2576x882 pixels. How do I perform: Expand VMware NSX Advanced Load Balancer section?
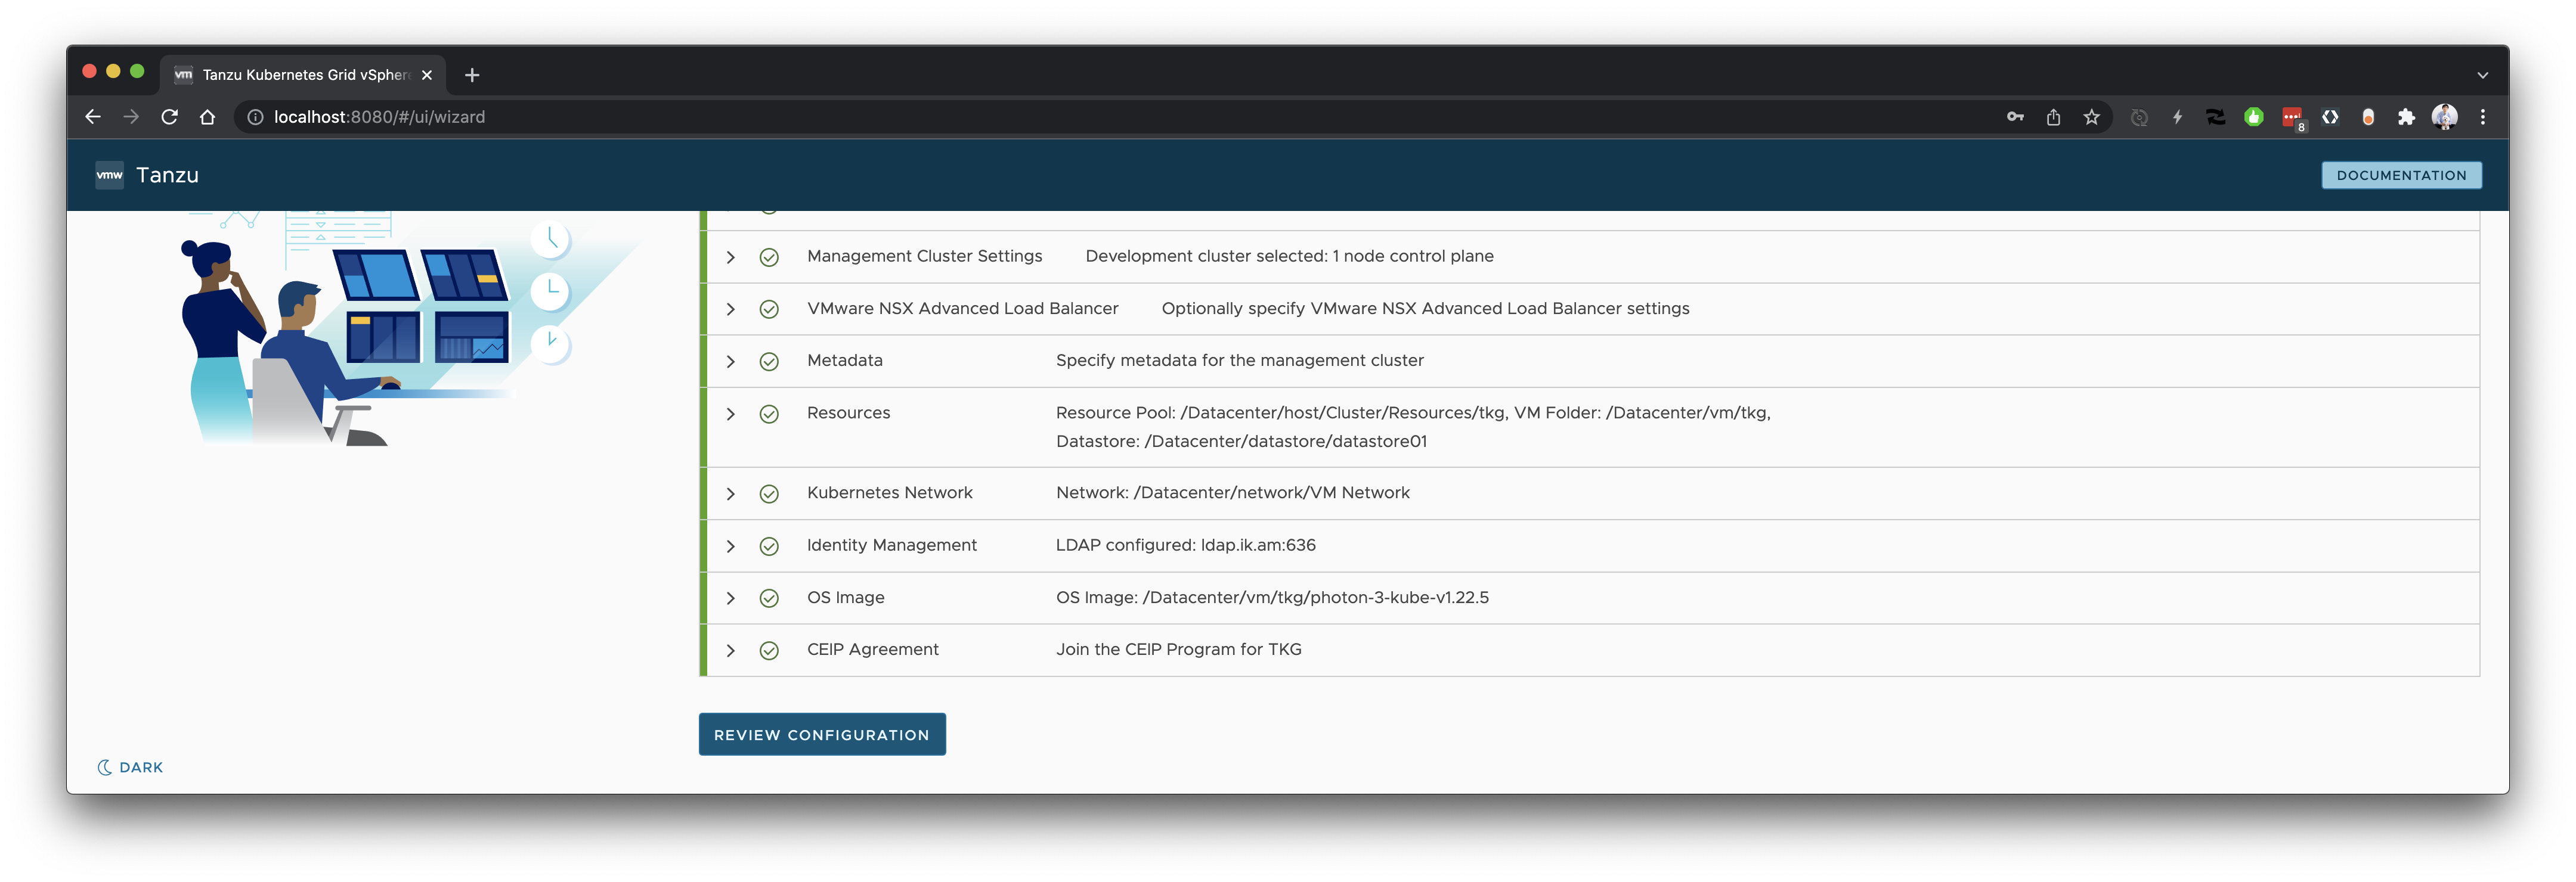pyautogui.click(x=731, y=309)
